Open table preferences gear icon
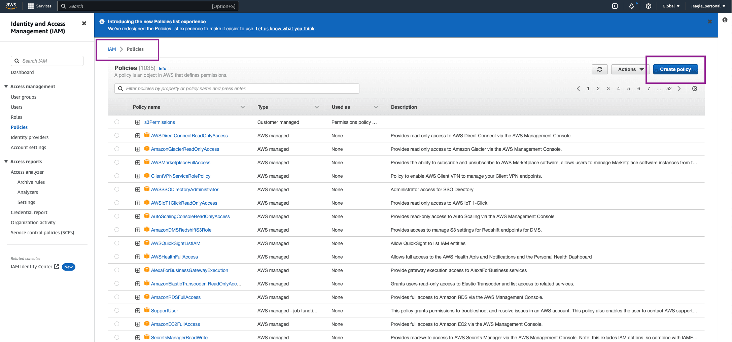The width and height of the screenshot is (732, 342). click(x=694, y=89)
